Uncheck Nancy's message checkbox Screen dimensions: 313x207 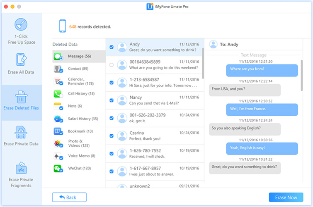click(112, 100)
